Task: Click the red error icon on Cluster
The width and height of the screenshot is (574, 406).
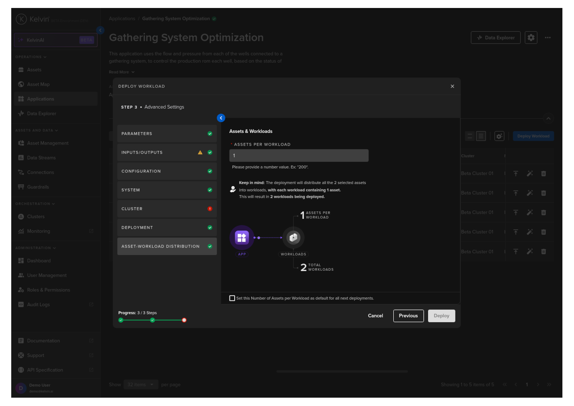Action: [x=210, y=209]
